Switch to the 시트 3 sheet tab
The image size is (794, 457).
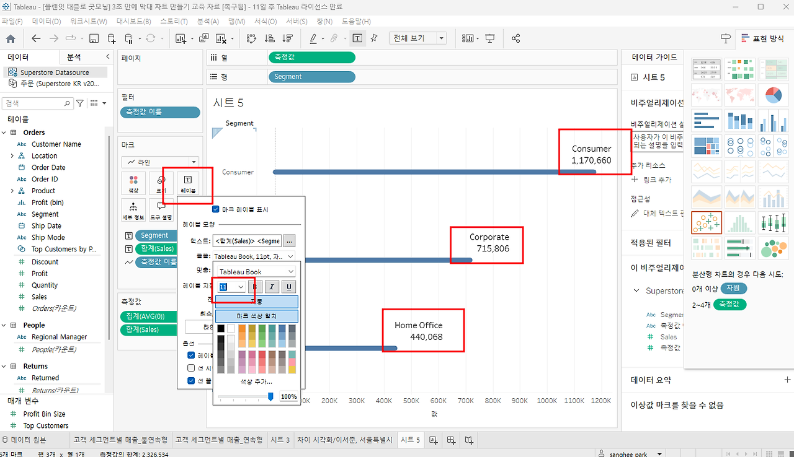pyautogui.click(x=279, y=440)
